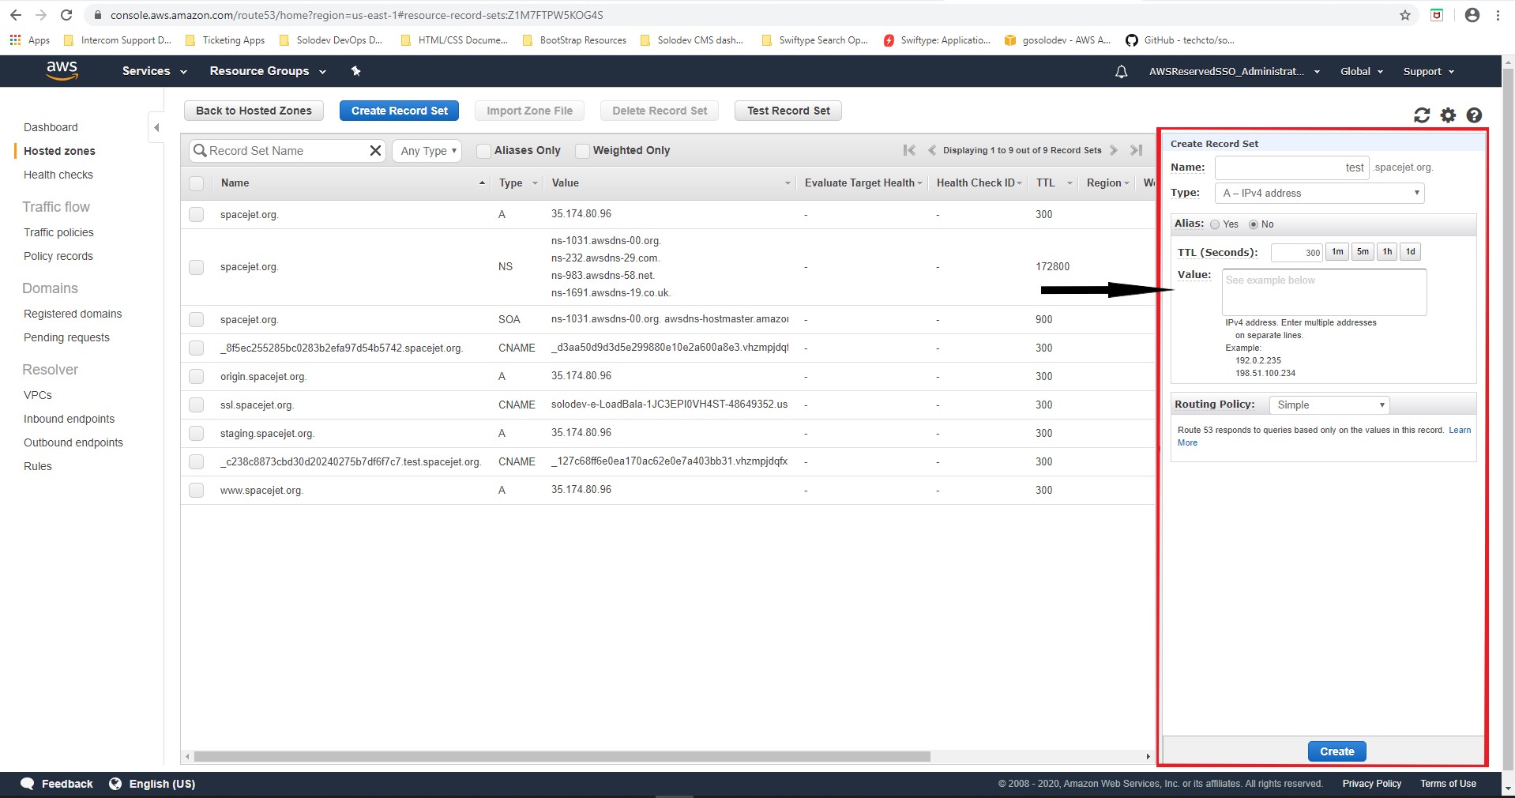The height and width of the screenshot is (798, 1515).
Task: Click the Create Record Set button
Action: (x=399, y=111)
